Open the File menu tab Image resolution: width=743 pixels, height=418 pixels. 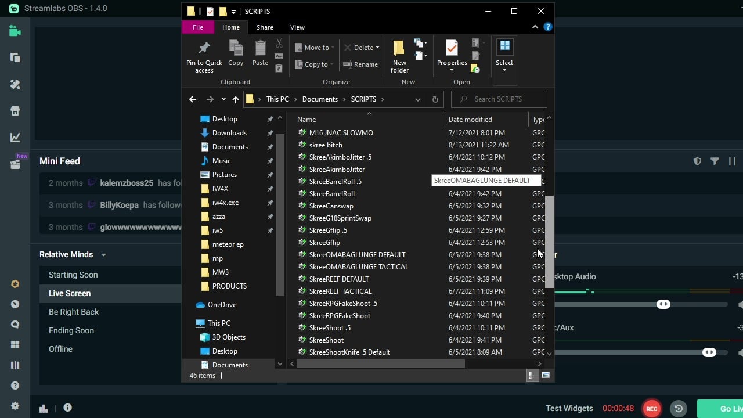pos(198,27)
